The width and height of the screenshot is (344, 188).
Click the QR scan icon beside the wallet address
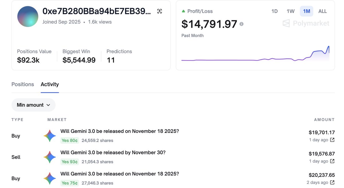pos(159,11)
